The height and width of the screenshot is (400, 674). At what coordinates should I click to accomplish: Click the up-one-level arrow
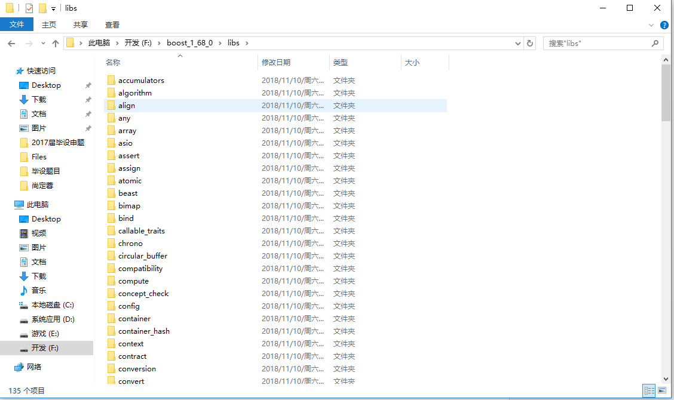click(56, 42)
